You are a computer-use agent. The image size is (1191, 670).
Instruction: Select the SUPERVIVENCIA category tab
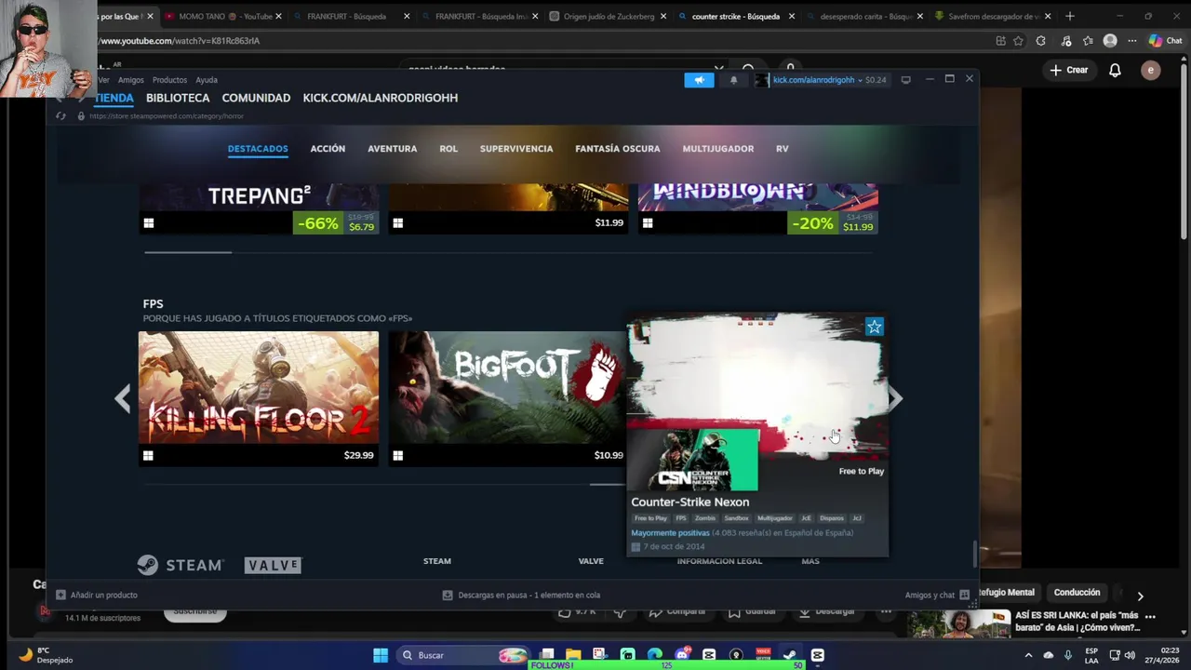click(516, 149)
